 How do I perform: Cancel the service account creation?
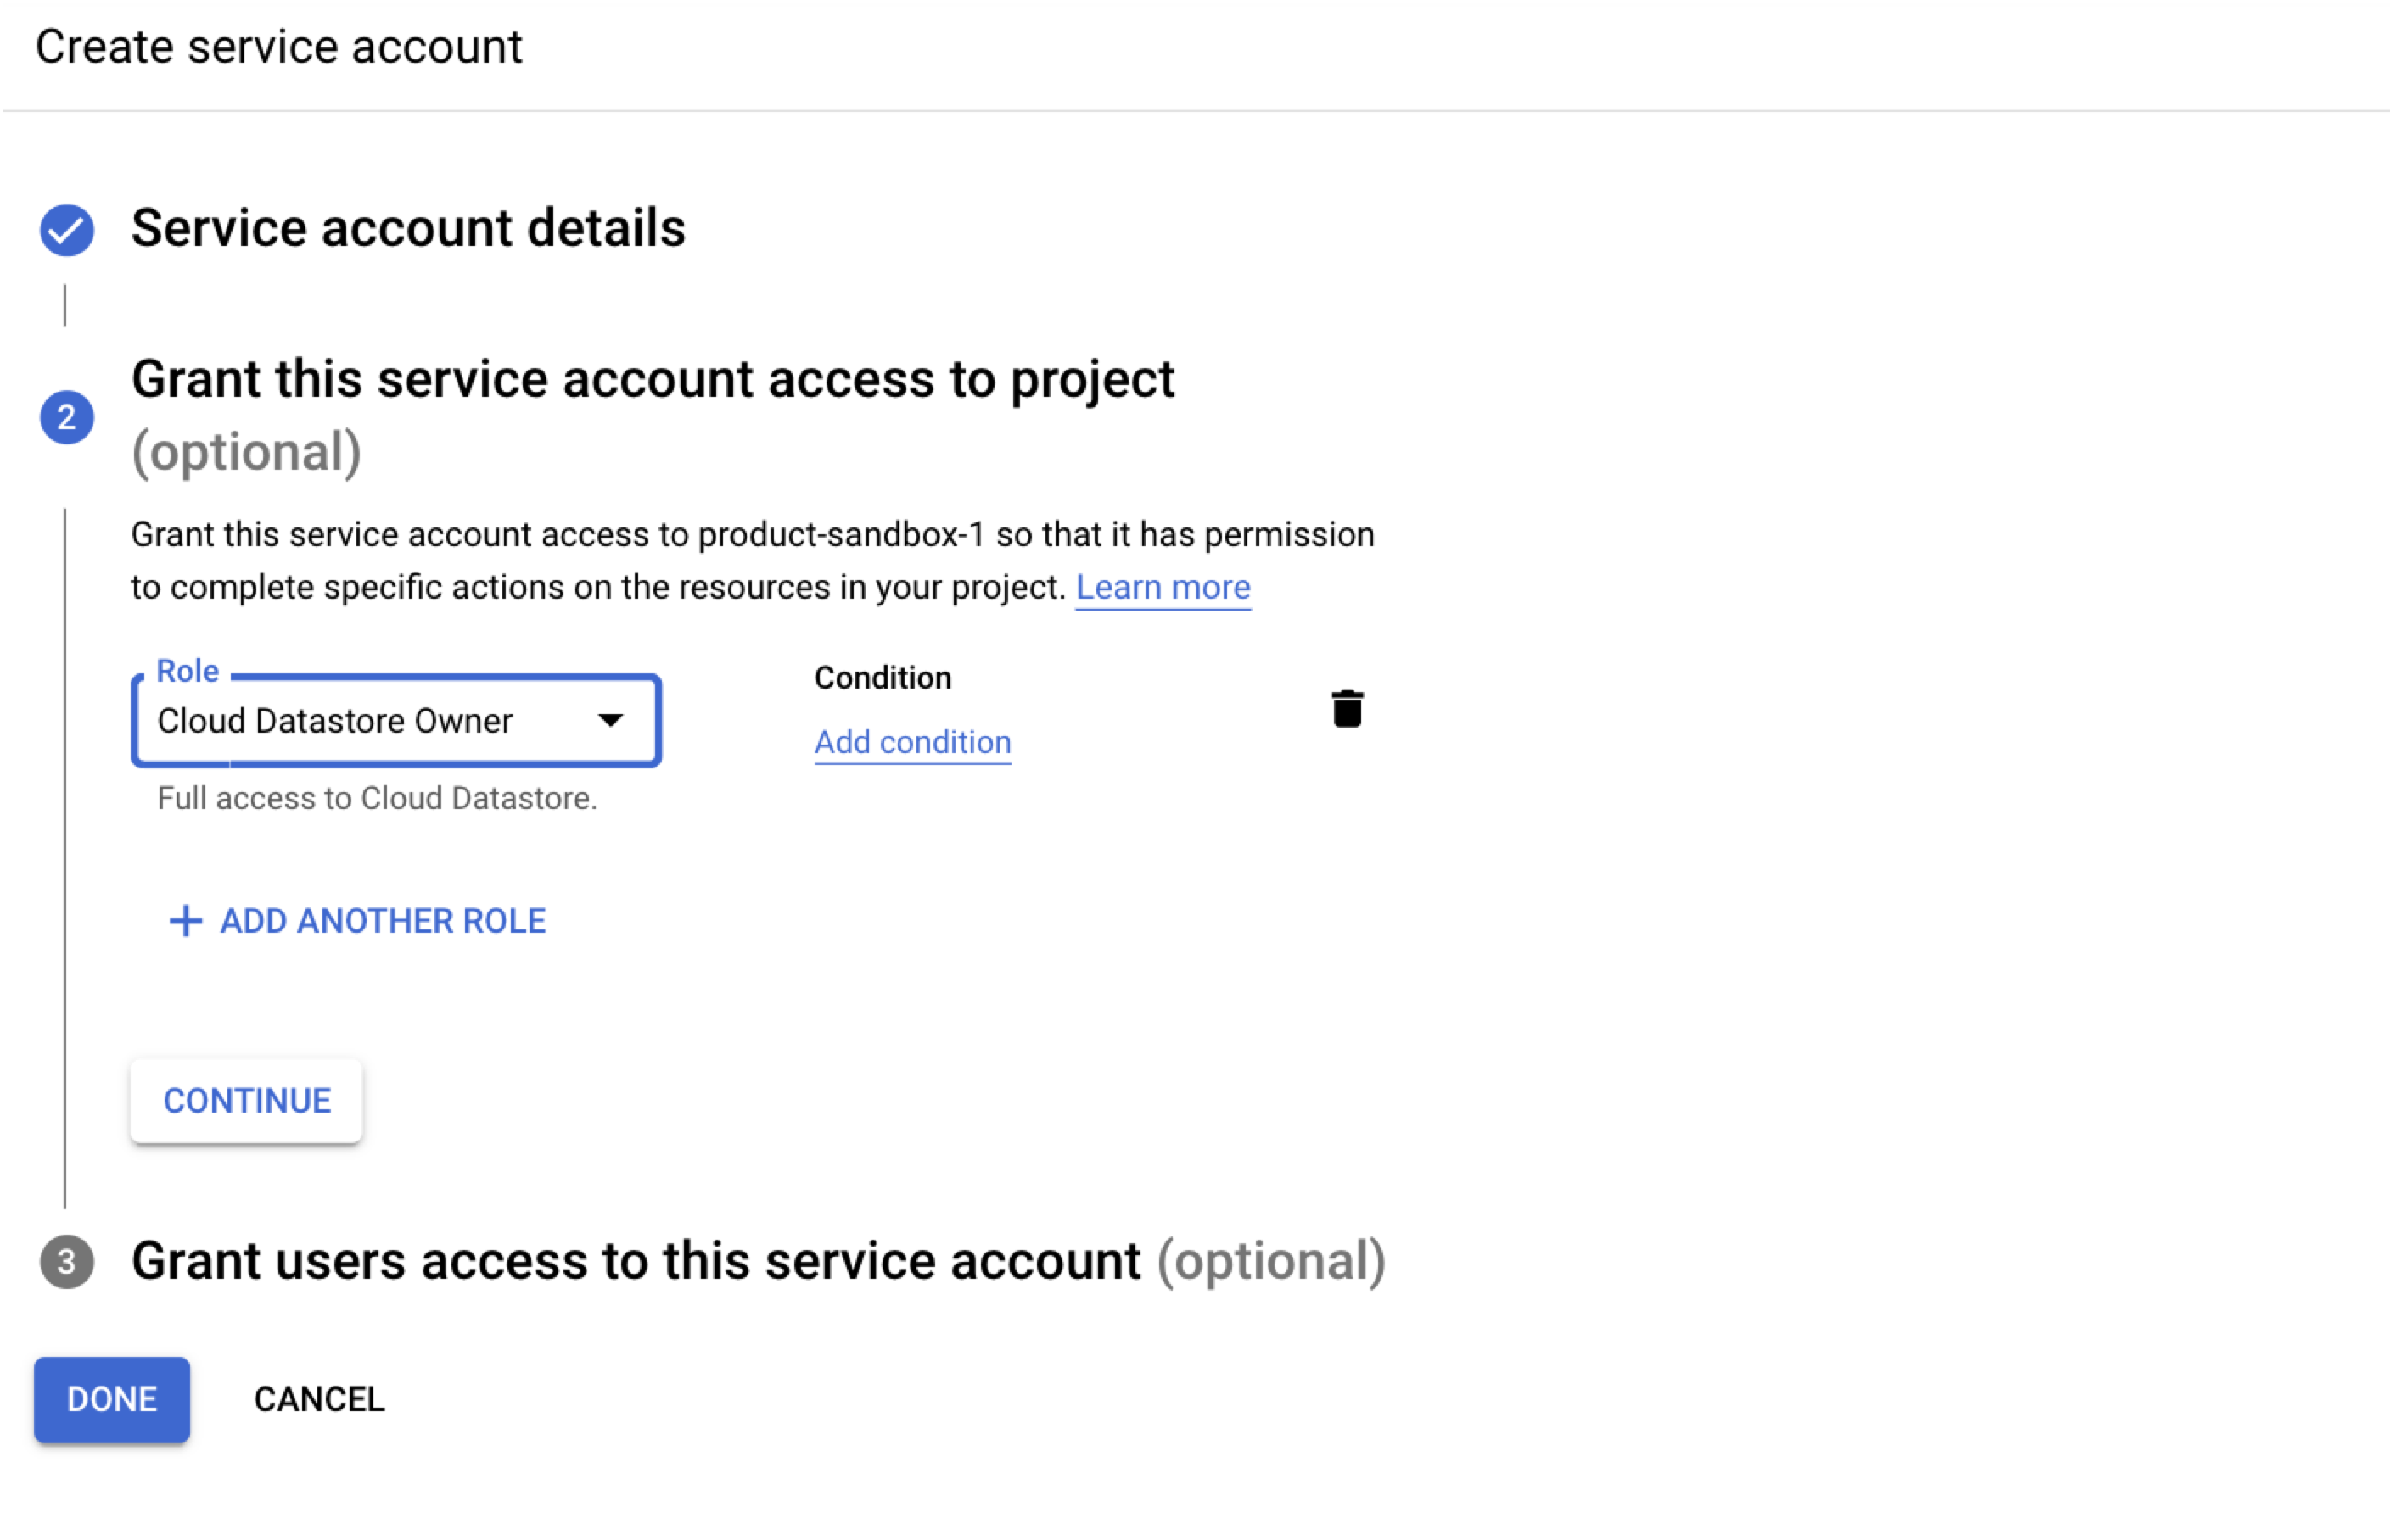319,1399
